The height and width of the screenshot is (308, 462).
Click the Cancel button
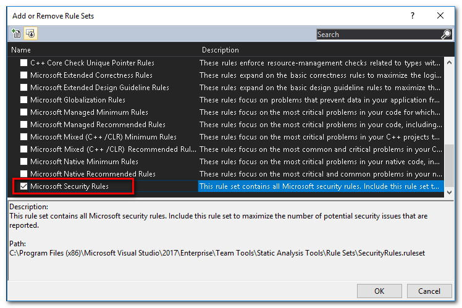(x=429, y=291)
